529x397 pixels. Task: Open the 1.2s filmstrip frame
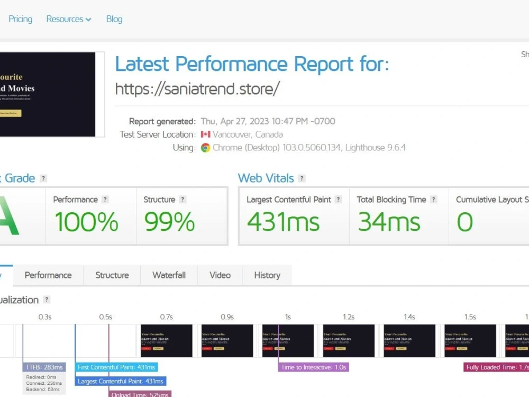pos(349,340)
